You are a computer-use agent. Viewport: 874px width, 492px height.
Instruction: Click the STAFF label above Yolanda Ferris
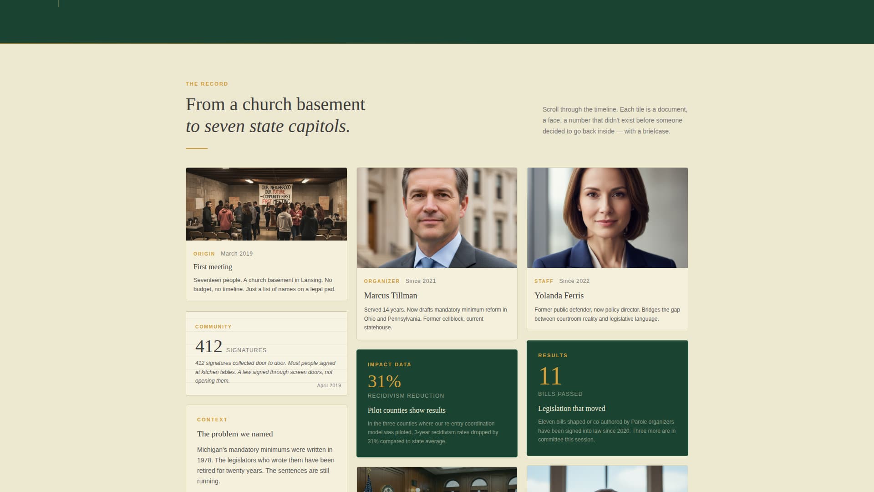pos(544,281)
